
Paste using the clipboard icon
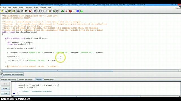26,11
